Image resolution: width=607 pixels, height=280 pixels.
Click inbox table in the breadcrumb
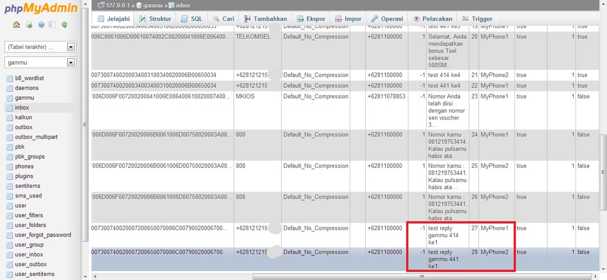[183, 5]
